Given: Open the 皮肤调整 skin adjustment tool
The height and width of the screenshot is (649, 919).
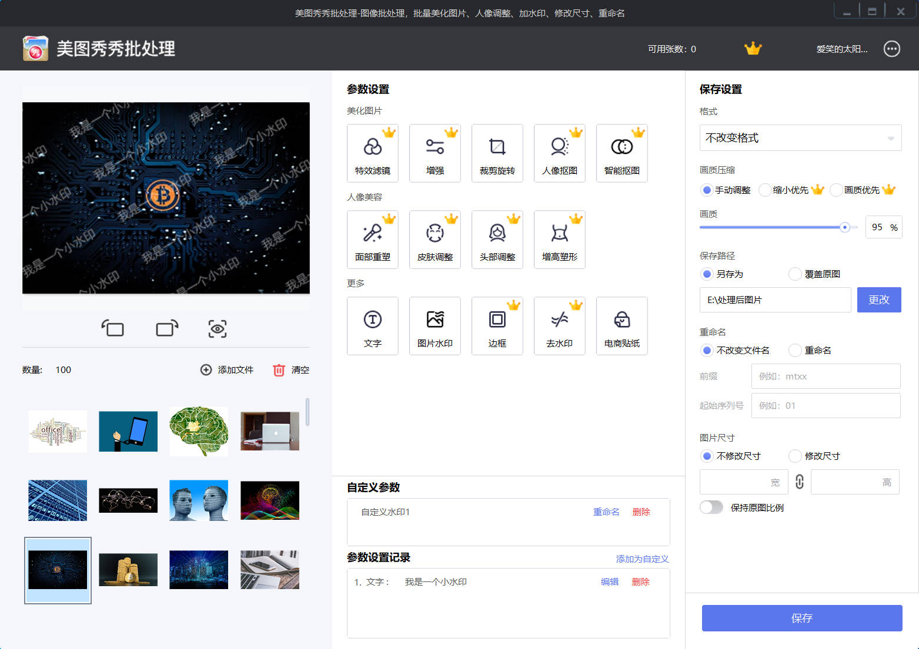Looking at the screenshot, I should tap(435, 240).
